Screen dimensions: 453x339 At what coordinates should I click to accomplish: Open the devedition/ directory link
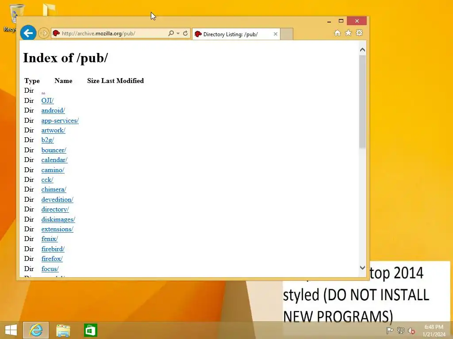click(x=57, y=200)
